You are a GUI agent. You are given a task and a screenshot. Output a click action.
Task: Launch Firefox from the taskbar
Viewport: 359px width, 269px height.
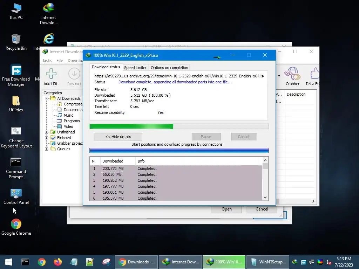coord(58,262)
